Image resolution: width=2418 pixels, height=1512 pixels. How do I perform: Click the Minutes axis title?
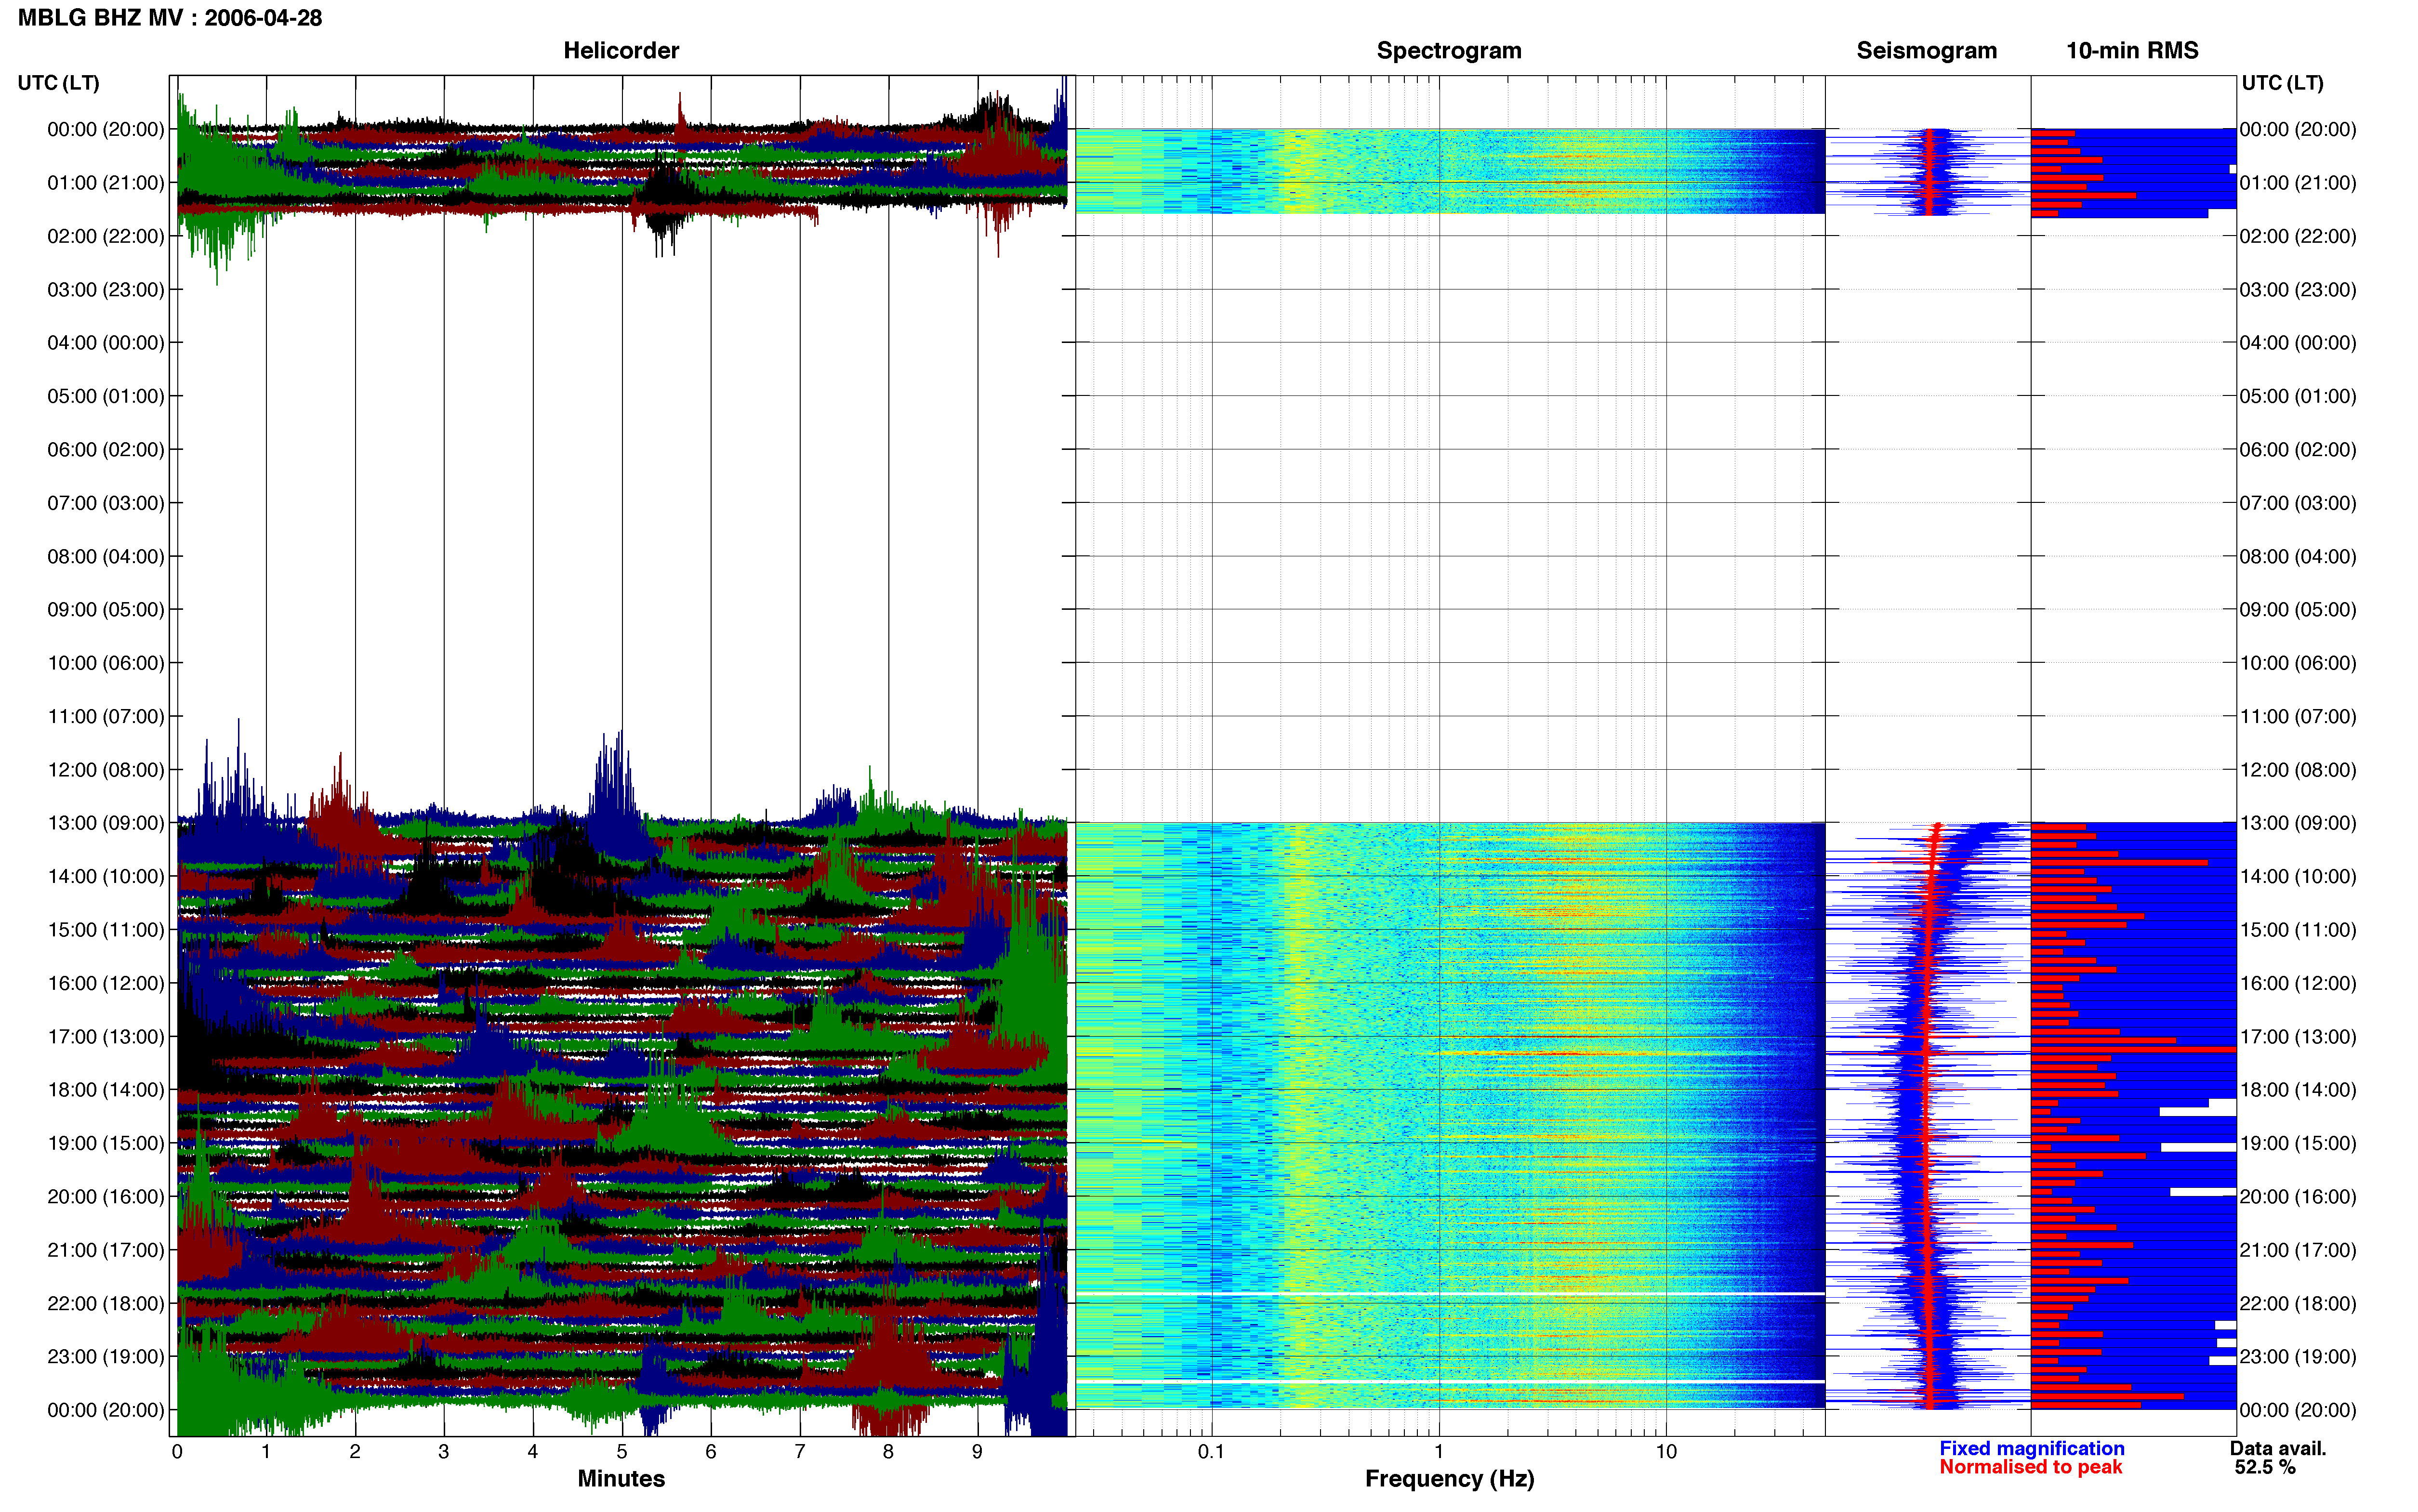[x=621, y=1479]
